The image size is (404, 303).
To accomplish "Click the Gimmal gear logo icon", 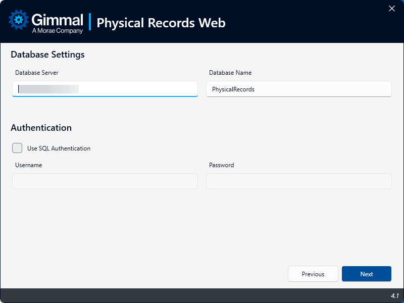I will coord(19,21).
